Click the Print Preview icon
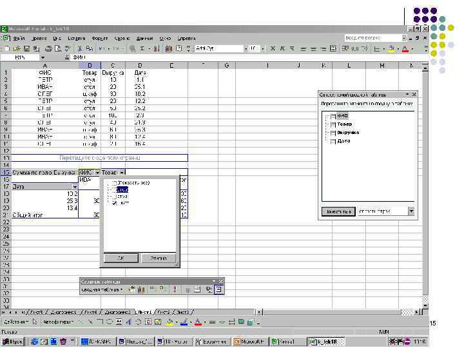 click(x=58, y=48)
